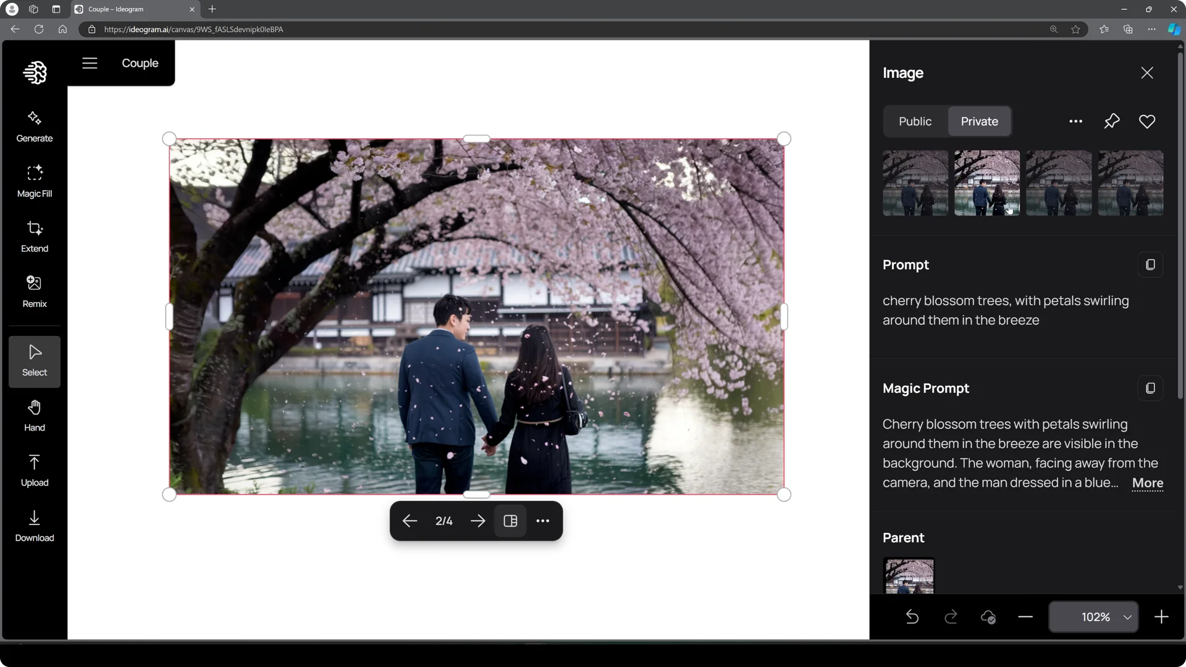Screen dimensions: 1186x667
Task: Favorite the image with the heart icon
Action: (1146, 121)
